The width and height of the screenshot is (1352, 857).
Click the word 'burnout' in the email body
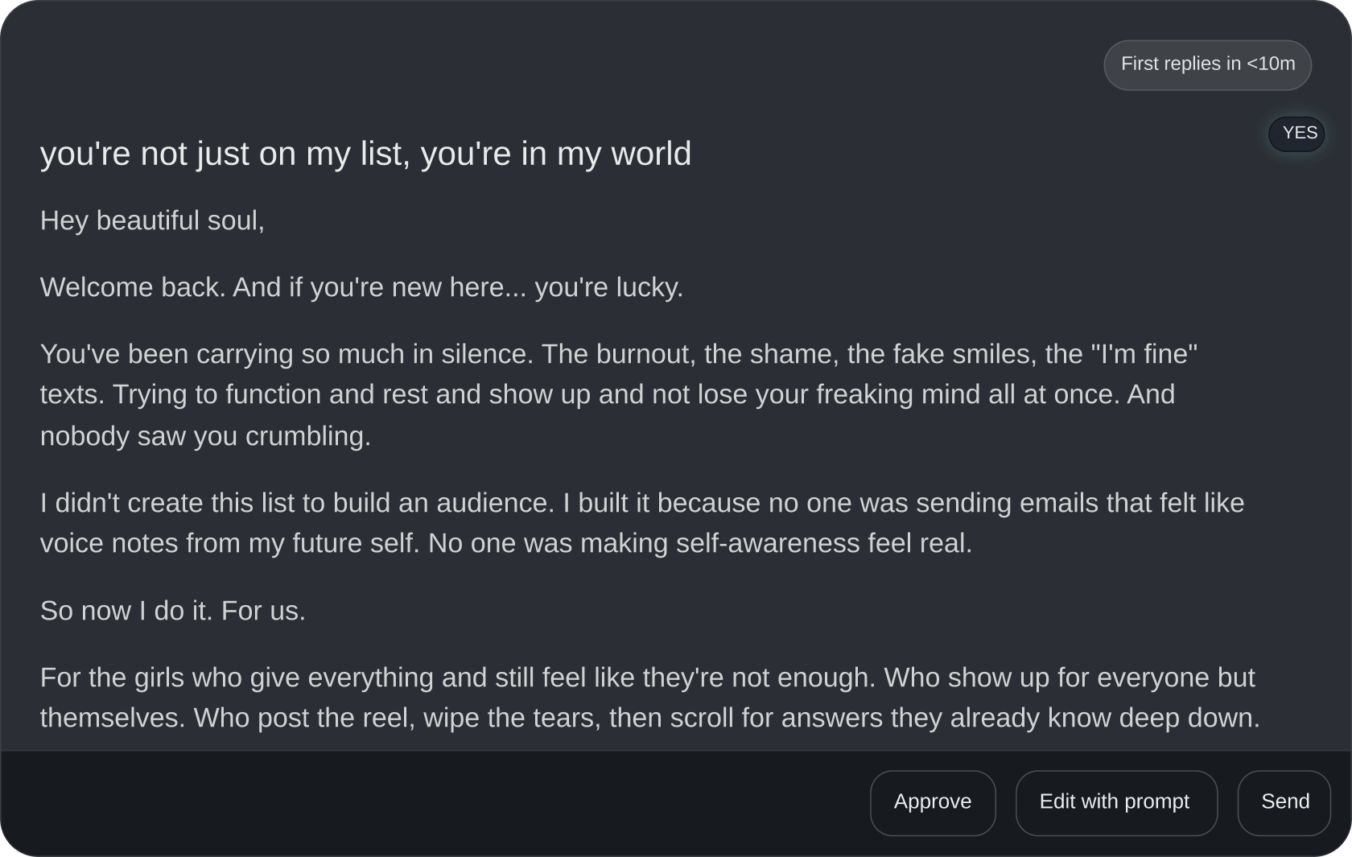[x=645, y=354]
